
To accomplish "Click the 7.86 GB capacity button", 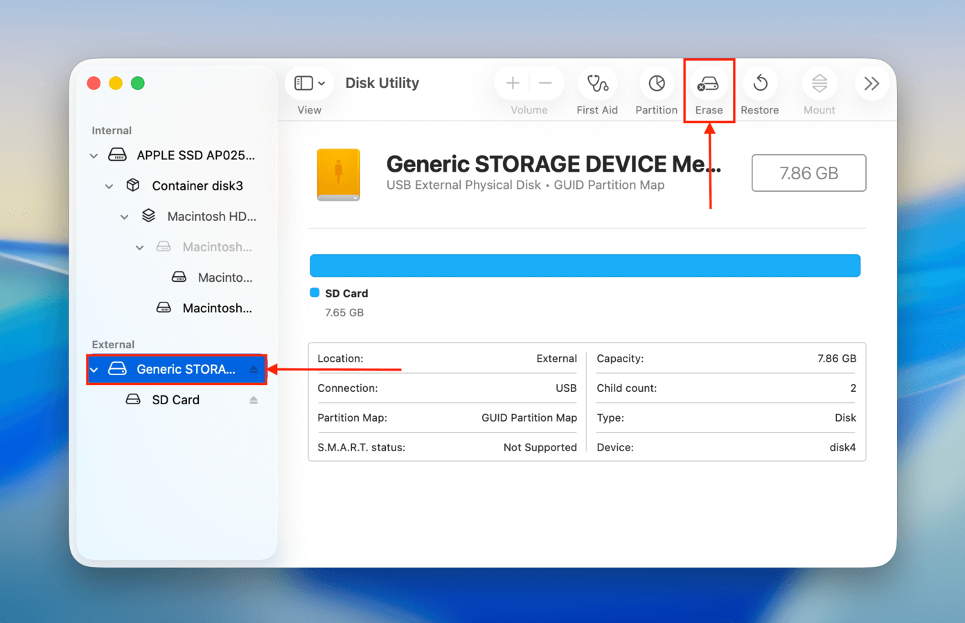I will click(x=808, y=173).
